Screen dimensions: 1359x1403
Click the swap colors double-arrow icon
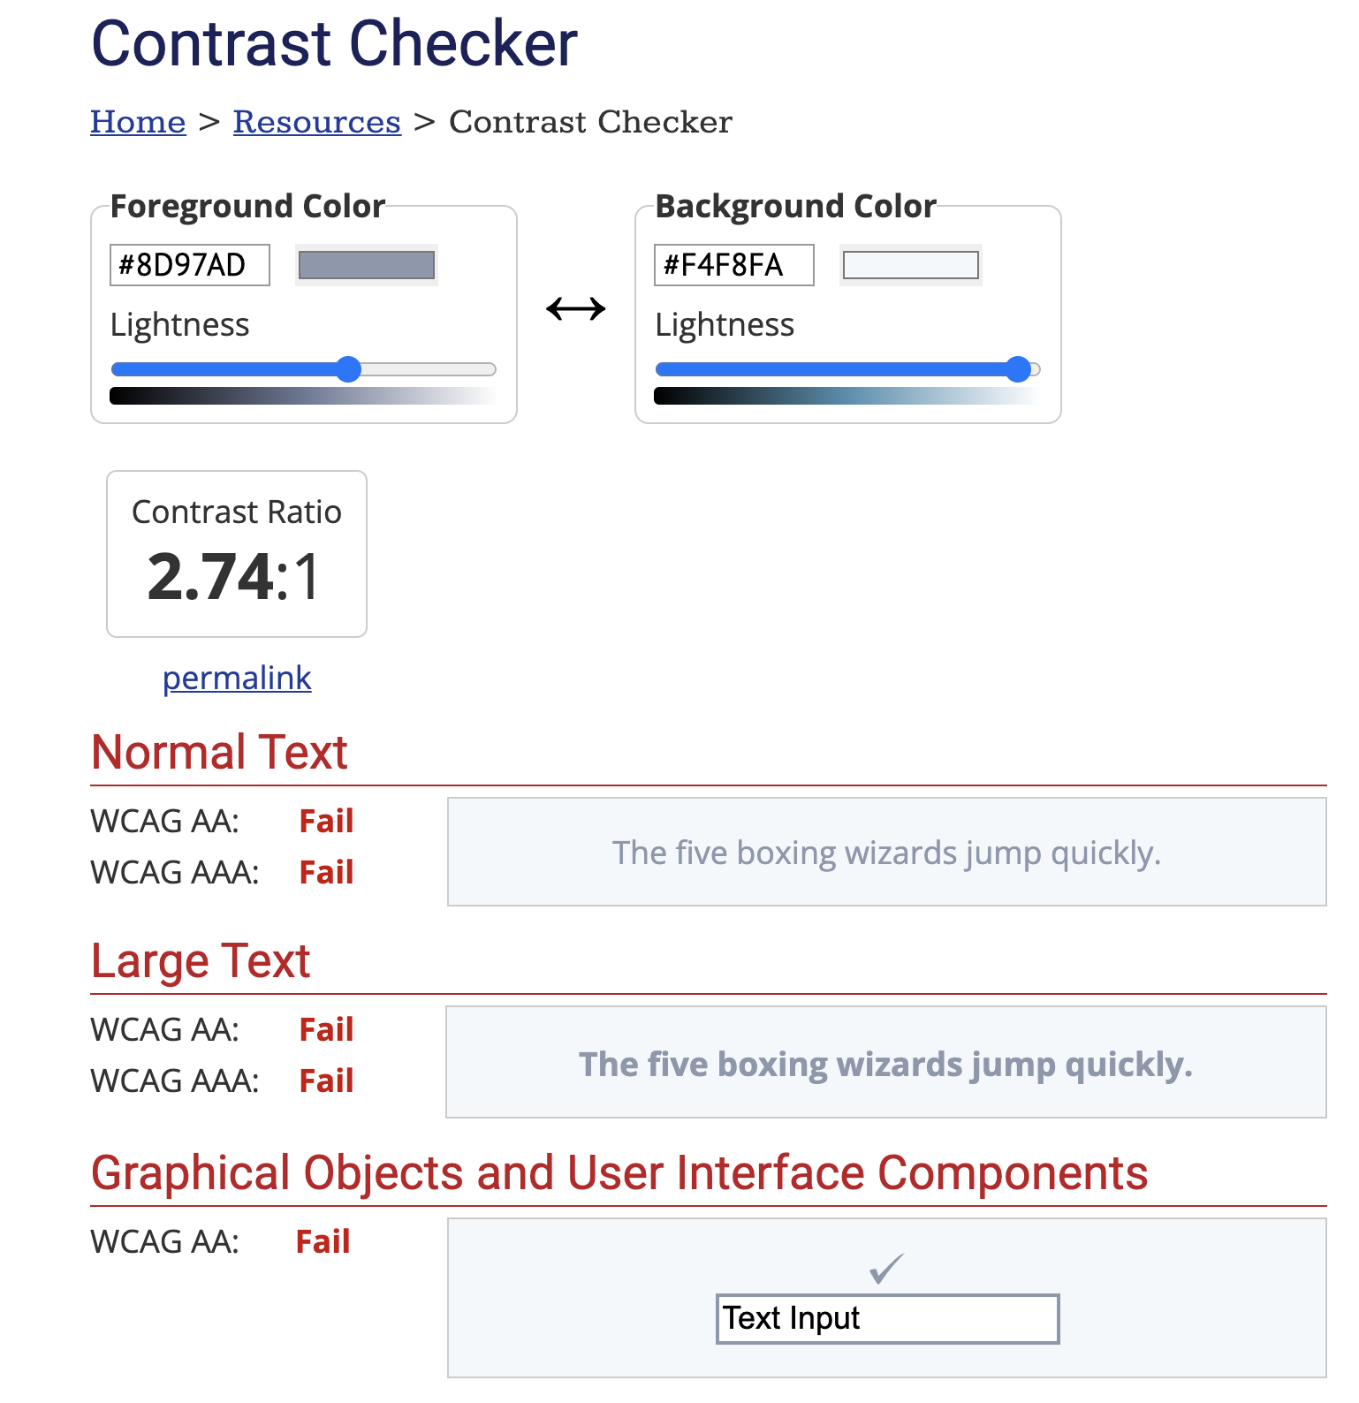[x=575, y=309]
